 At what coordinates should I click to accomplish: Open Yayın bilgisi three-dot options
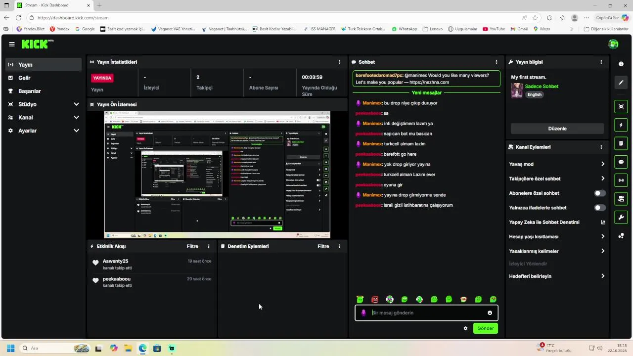(x=601, y=62)
